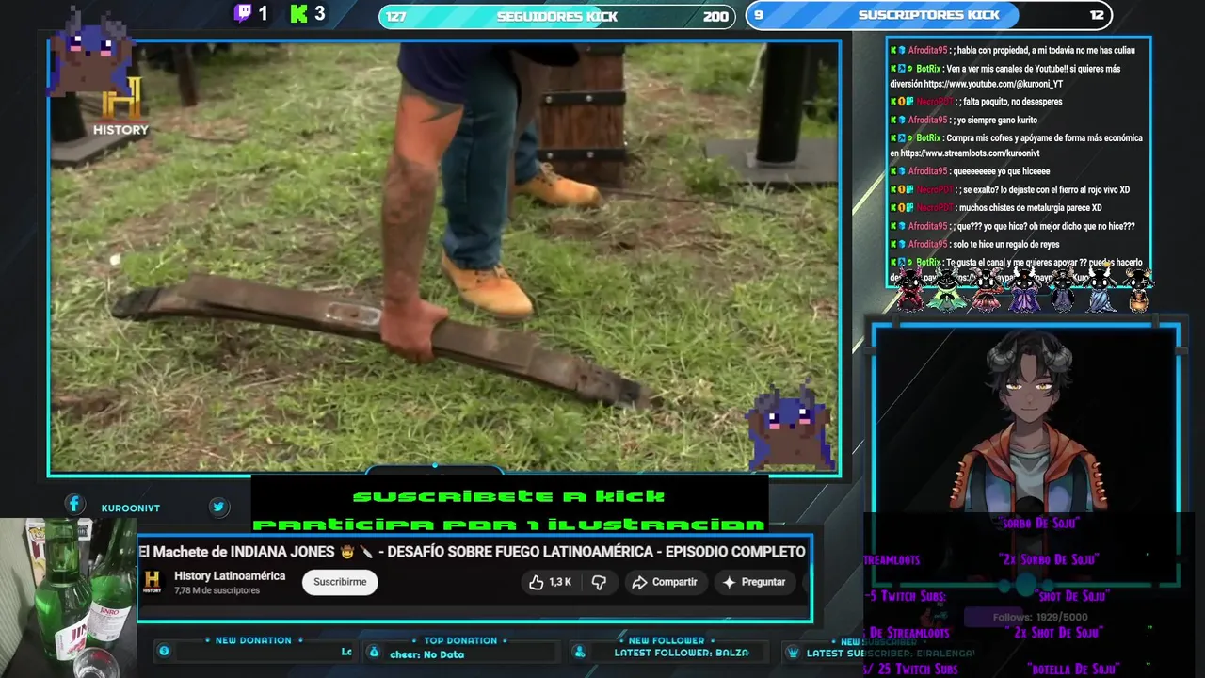This screenshot has height=678, width=1205.
Task: Click the chat message 'falta poquito, no desesperes'
Action: tap(1010, 102)
